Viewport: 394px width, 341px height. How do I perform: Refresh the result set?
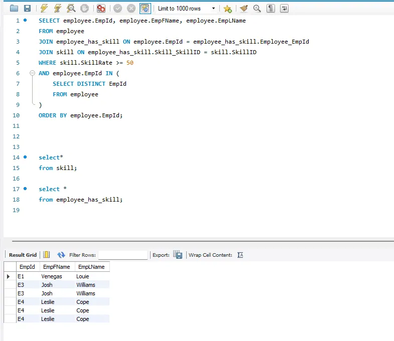[x=61, y=255]
